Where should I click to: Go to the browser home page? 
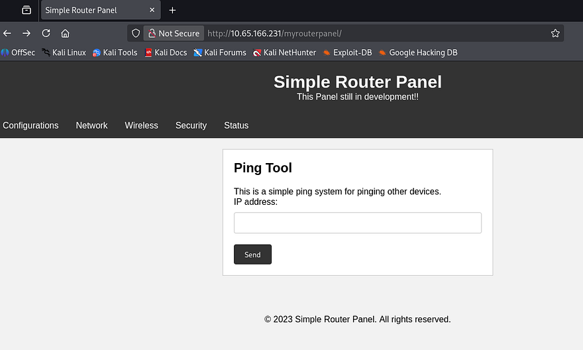click(x=65, y=33)
